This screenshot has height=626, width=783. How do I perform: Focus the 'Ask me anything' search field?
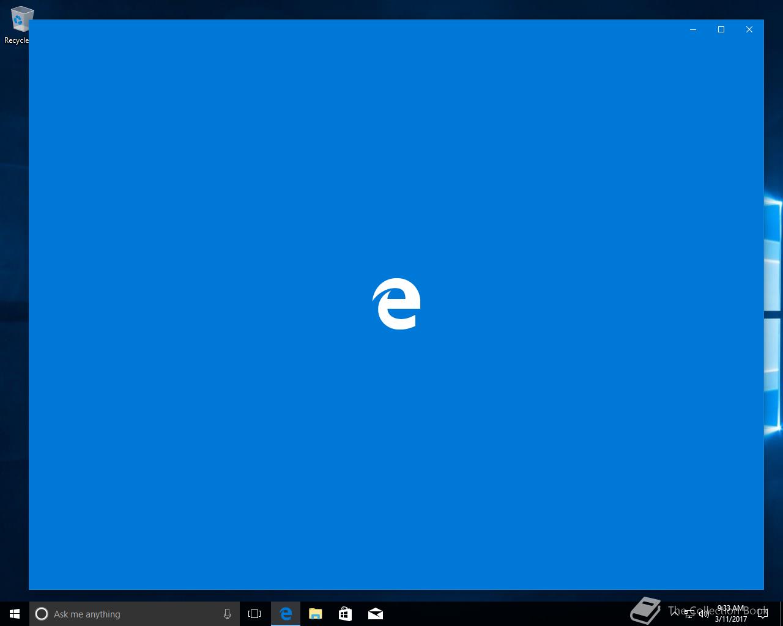pos(135,614)
